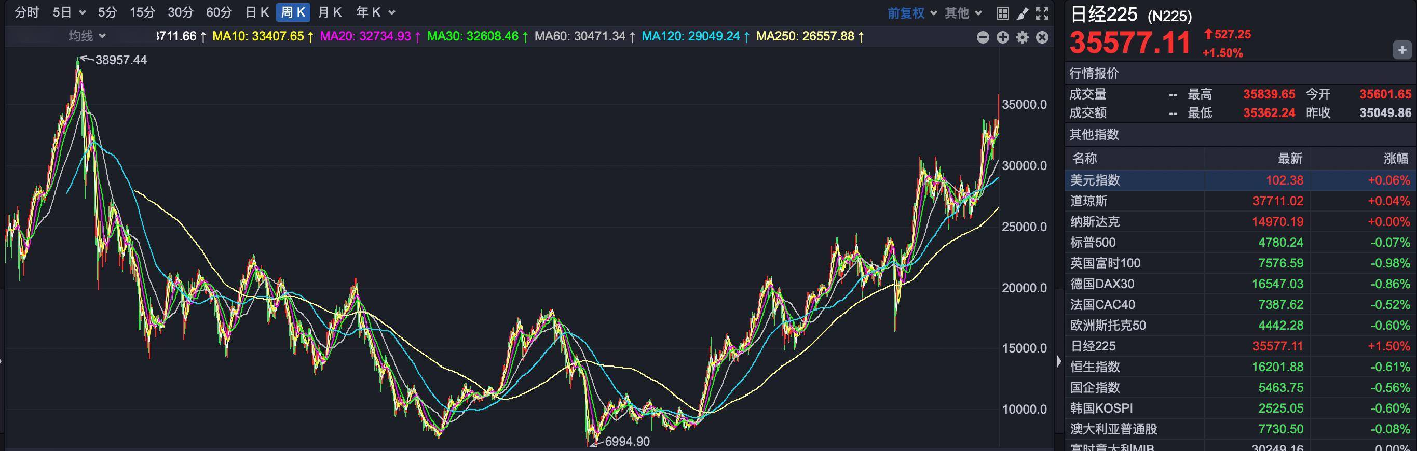The image size is (1417, 451).
Task: Expand the 前复权 adjustment dropdown
Action: tap(912, 13)
